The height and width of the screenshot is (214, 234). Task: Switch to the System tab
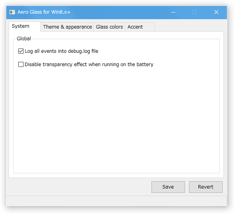click(25, 27)
